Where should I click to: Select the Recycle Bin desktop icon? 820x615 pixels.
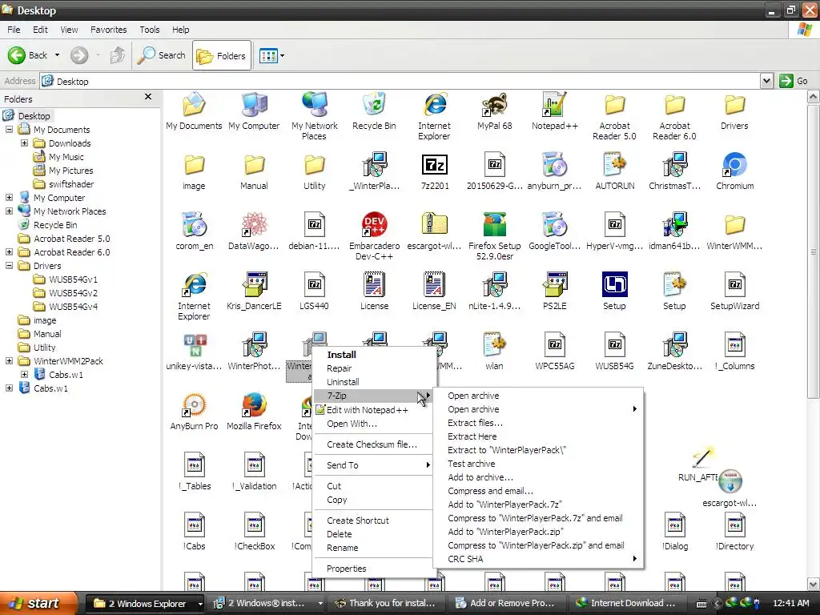(375, 106)
